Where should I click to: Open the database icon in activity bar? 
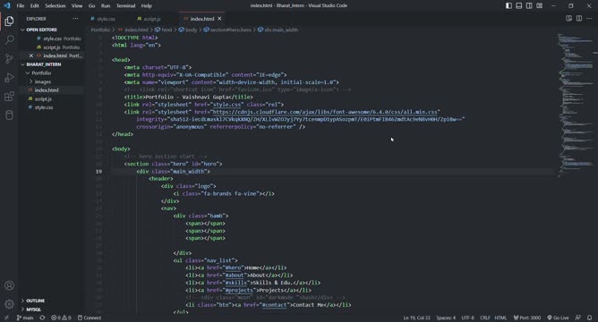point(9,115)
